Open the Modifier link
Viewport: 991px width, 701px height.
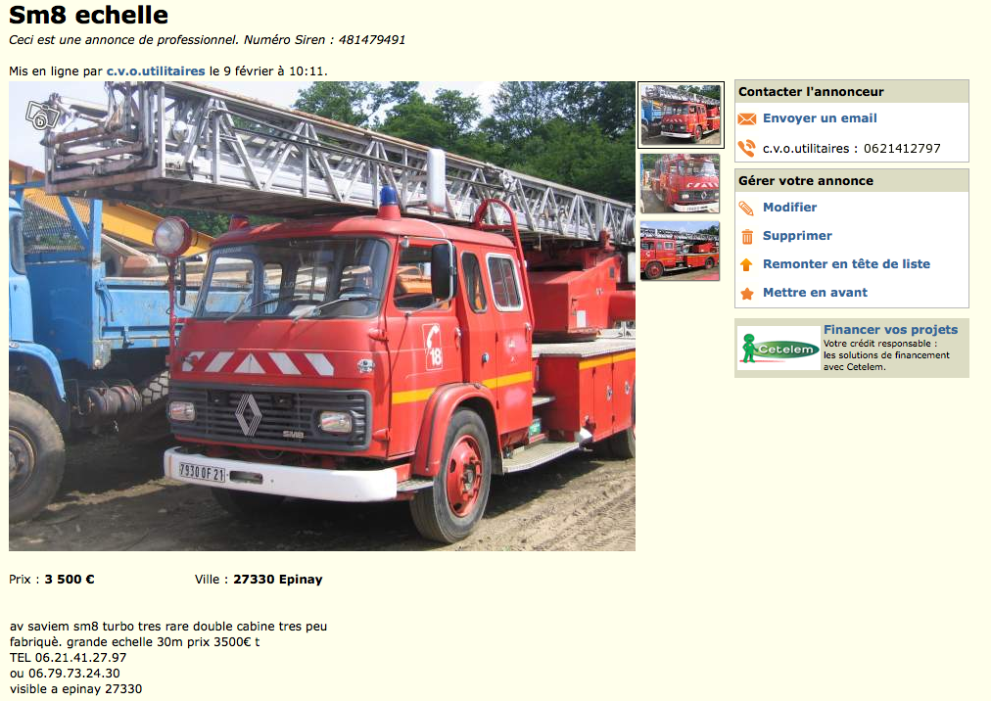coord(789,208)
